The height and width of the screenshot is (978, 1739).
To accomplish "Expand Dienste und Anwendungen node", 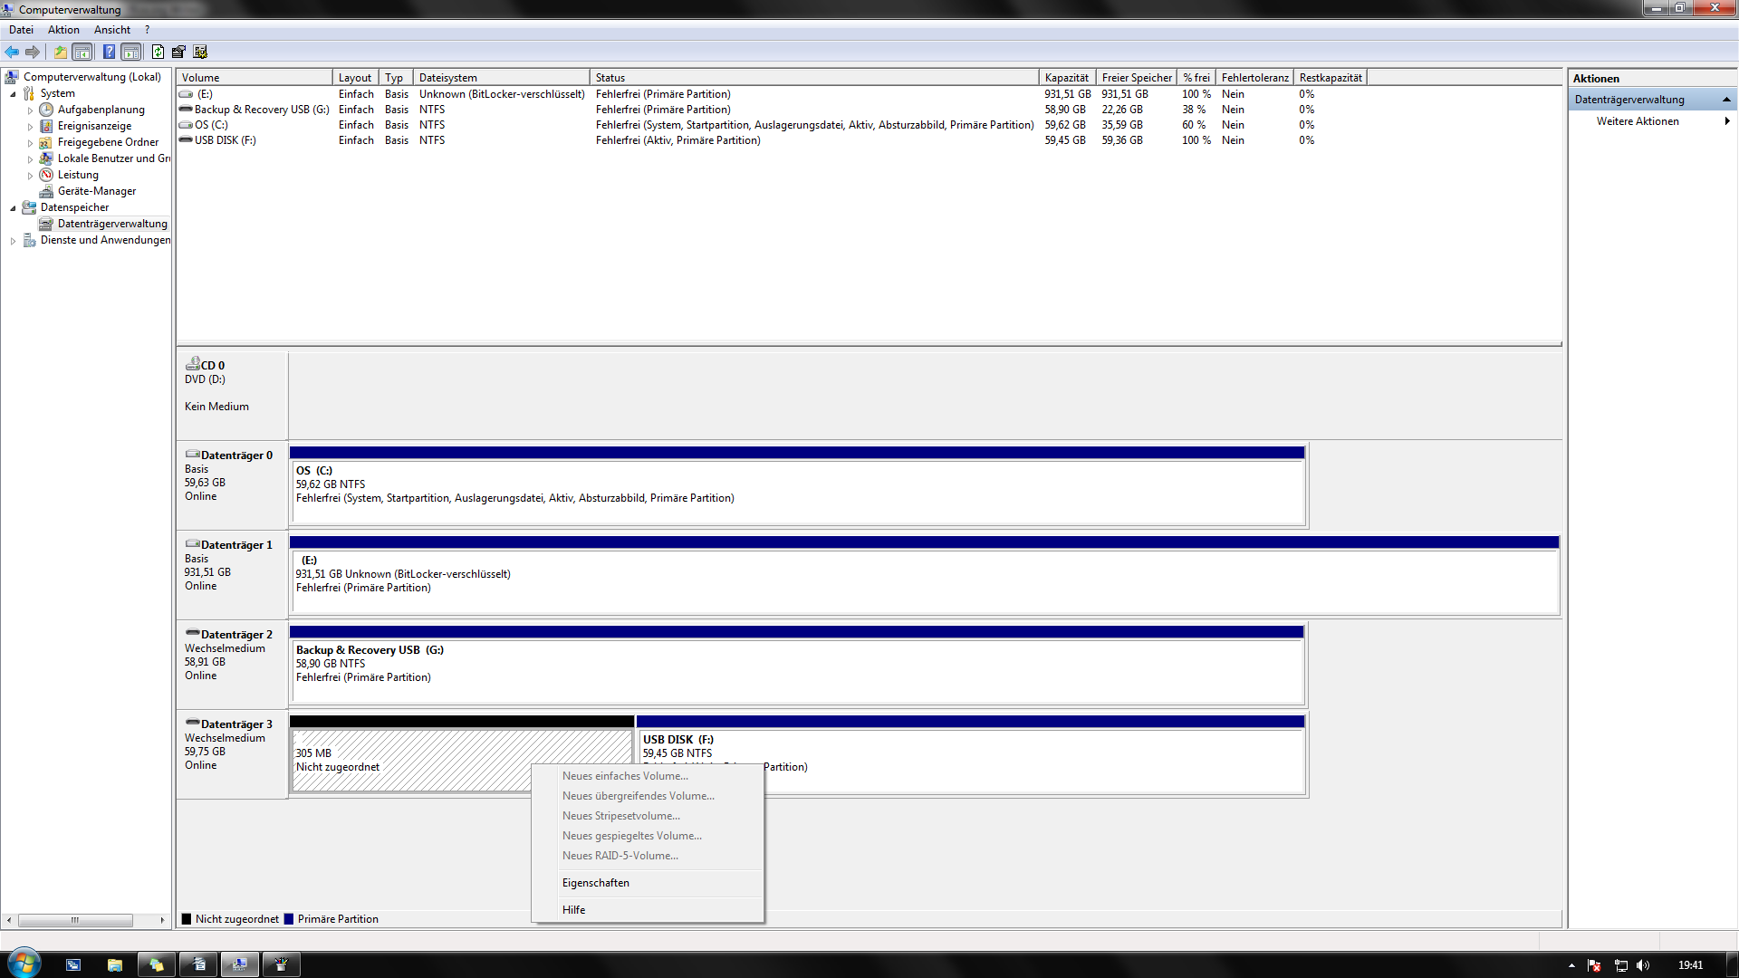I will click(x=13, y=241).
